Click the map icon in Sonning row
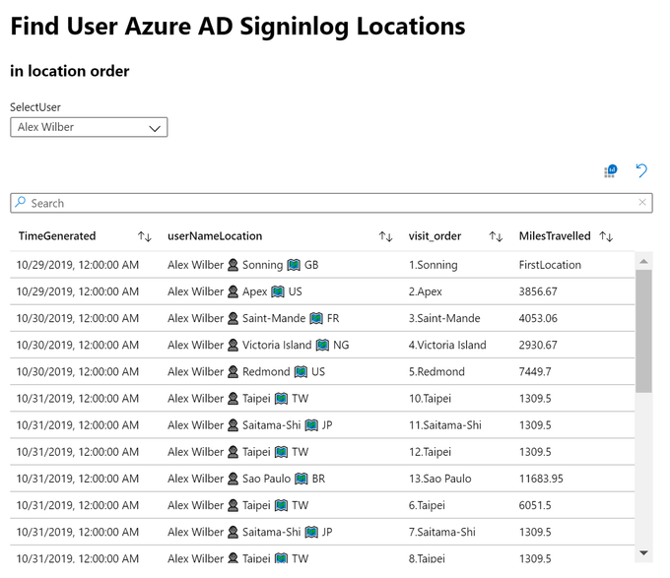Screen dimensions: 670x578 pos(294,265)
